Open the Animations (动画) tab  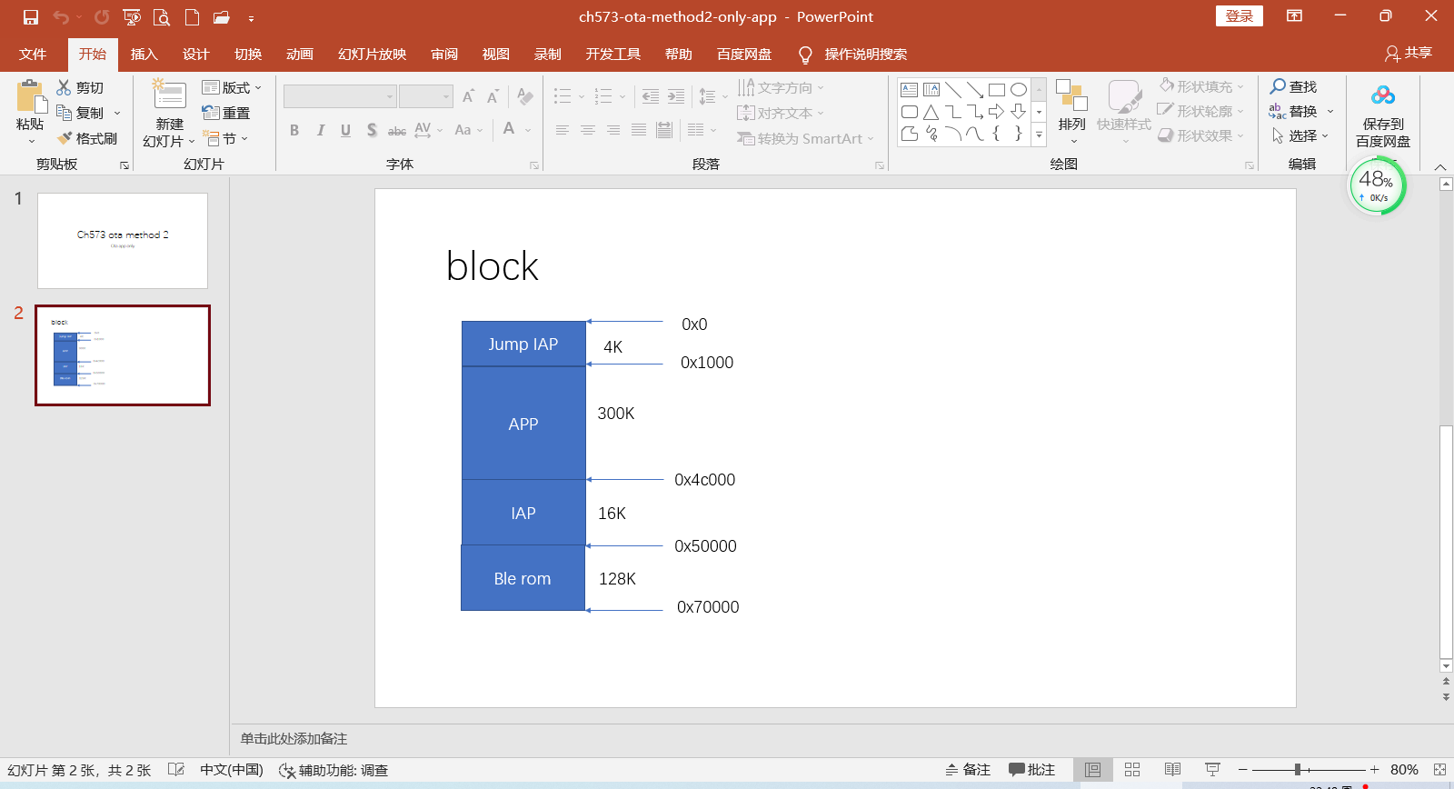click(300, 55)
